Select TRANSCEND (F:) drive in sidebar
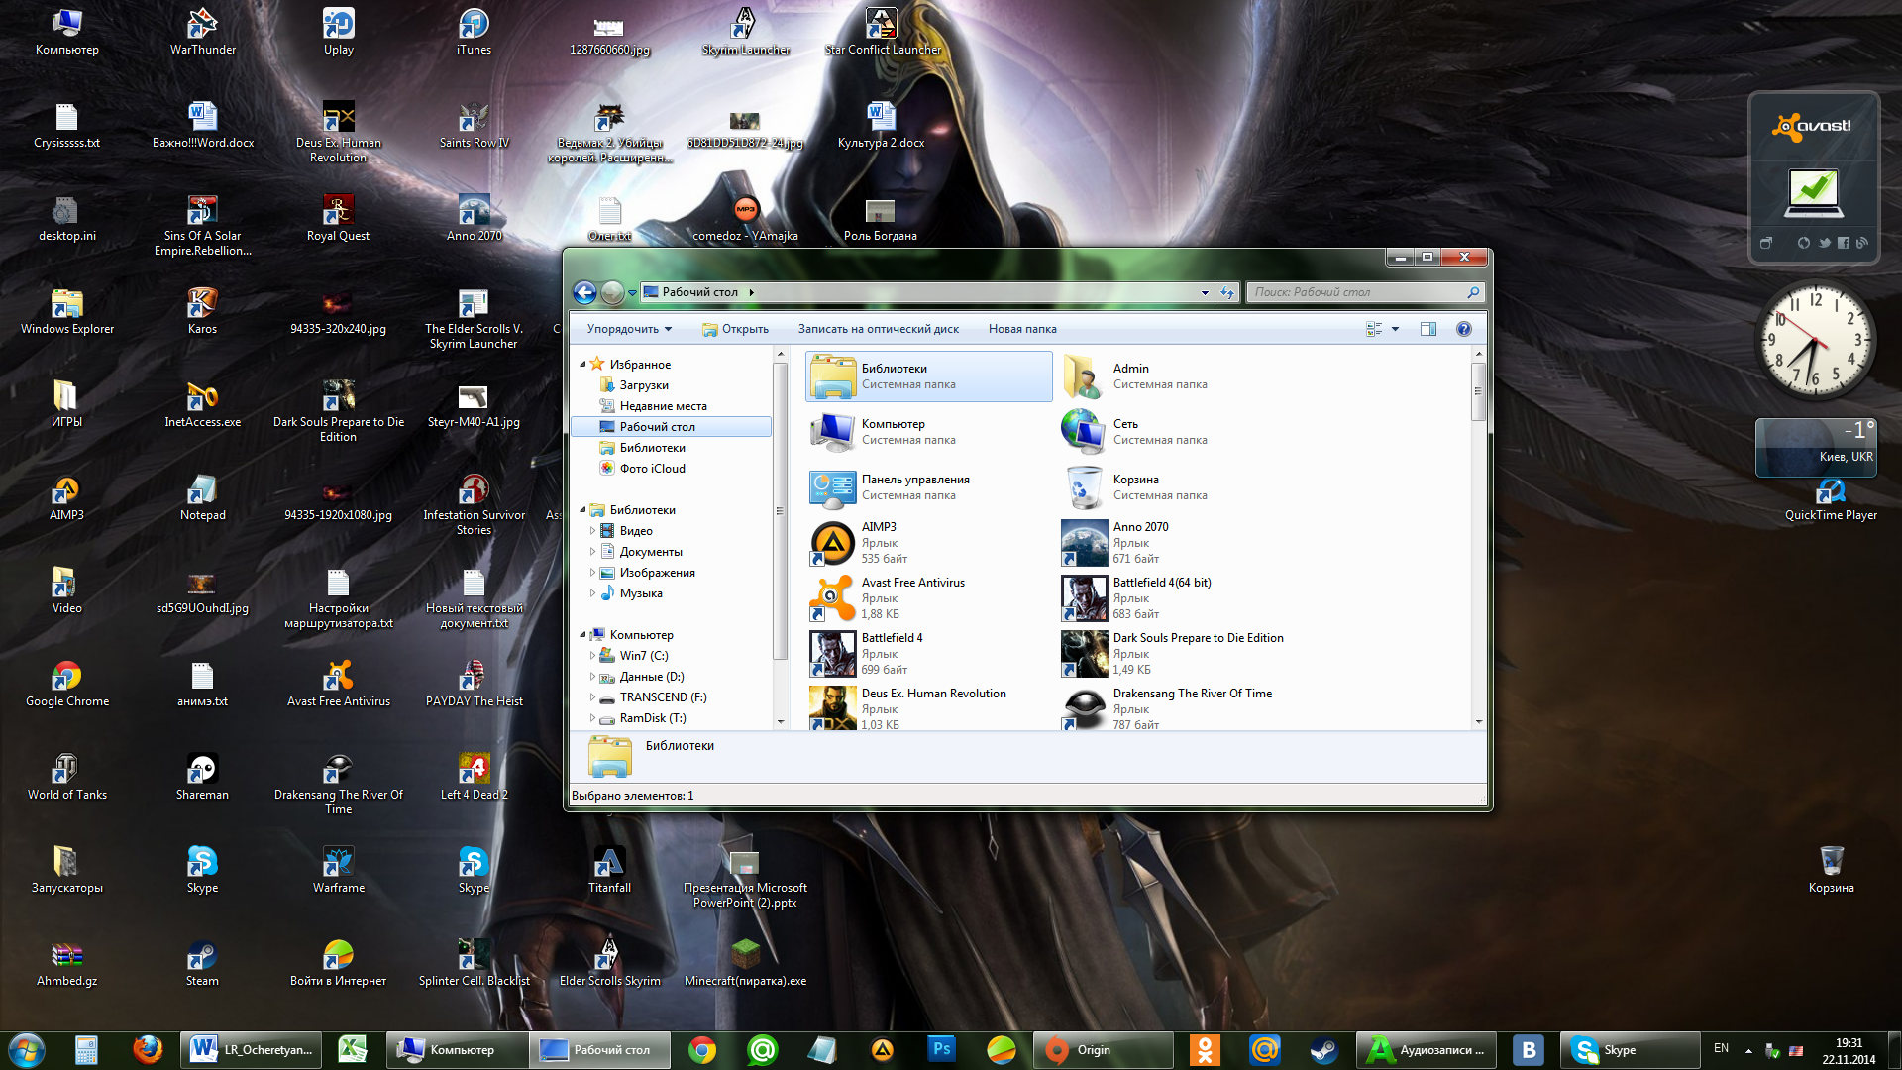This screenshot has height=1070, width=1902. point(663,697)
